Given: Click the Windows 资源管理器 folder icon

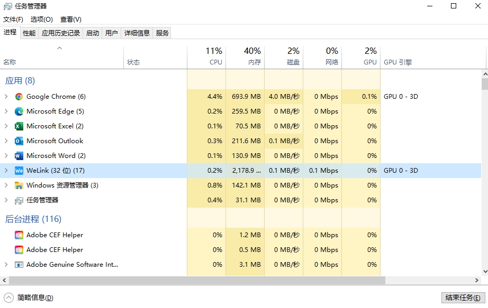Looking at the screenshot, I should (x=19, y=185).
